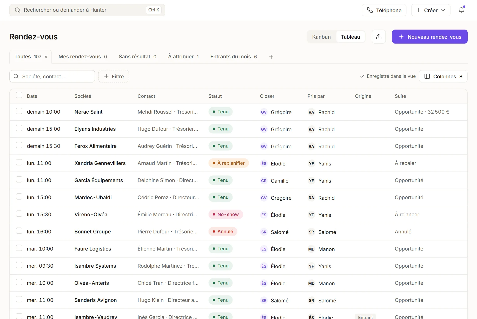Open the Isambre Systems company name
This screenshot has width=477, height=319.
click(x=95, y=266)
